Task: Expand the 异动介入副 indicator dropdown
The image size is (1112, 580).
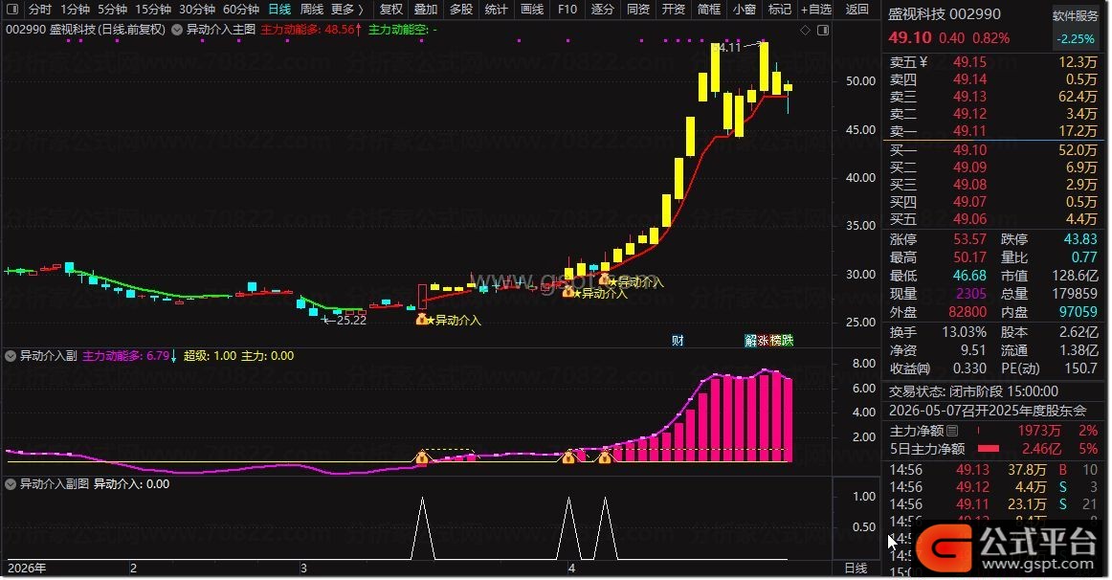Action: click(x=11, y=356)
